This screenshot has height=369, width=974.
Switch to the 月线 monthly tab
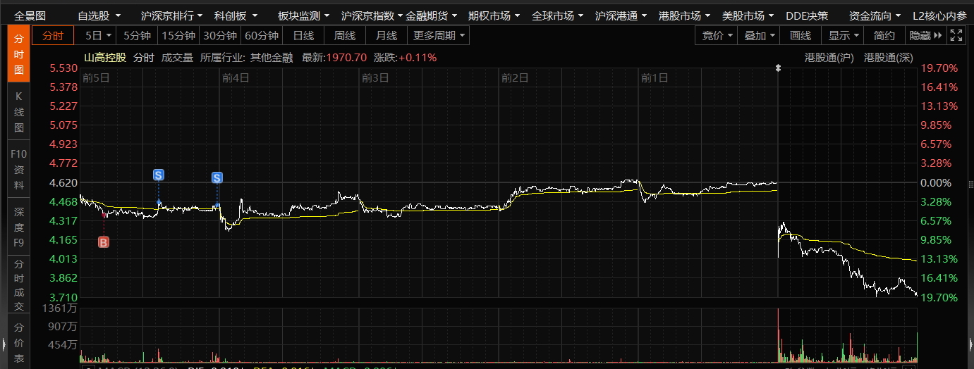tap(386, 35)
